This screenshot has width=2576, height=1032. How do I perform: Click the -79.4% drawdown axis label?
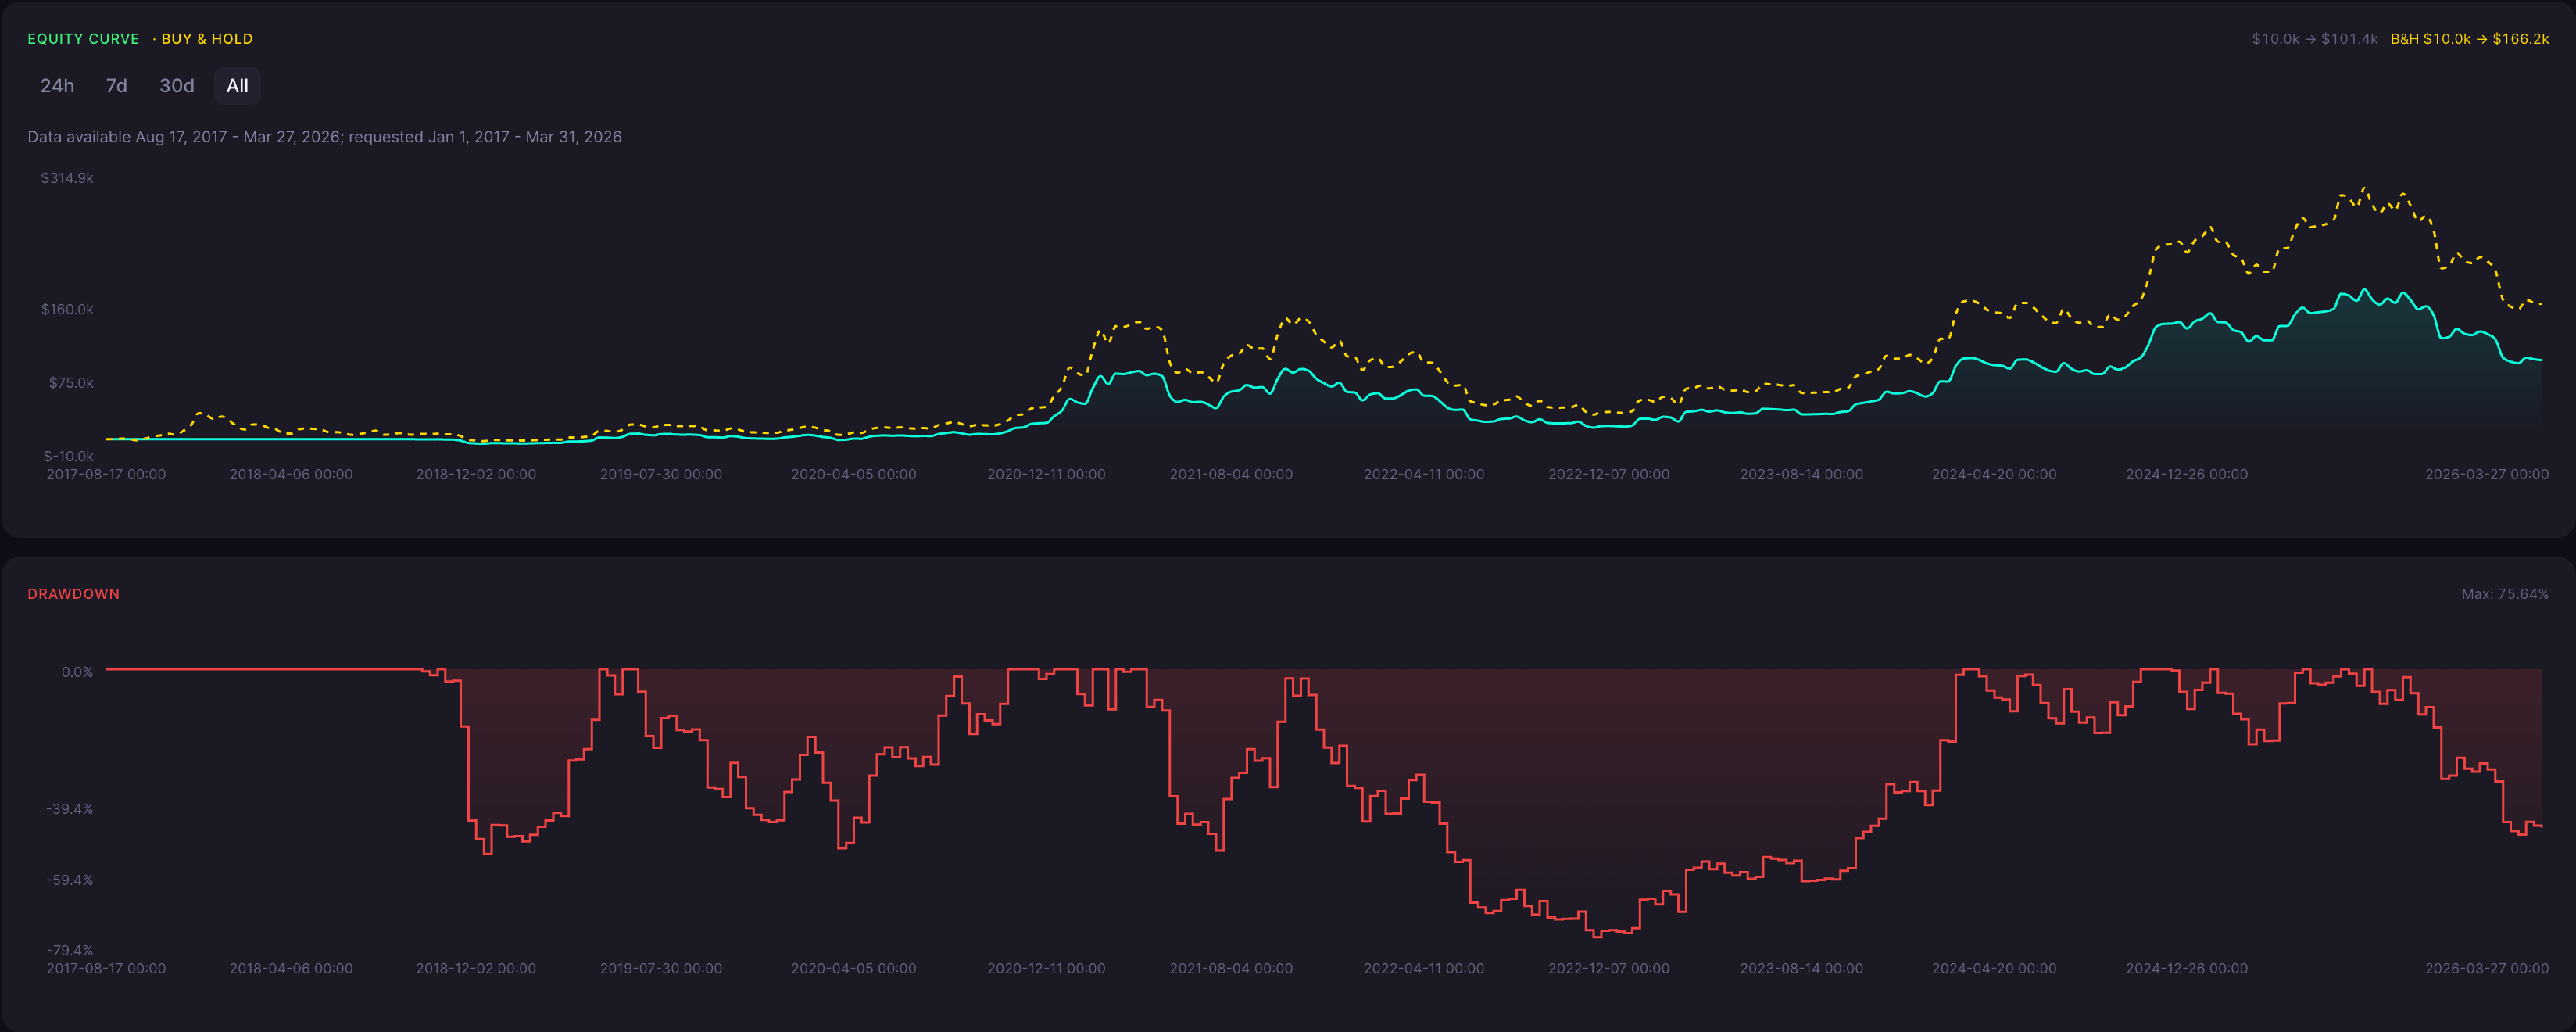point(70,950)
